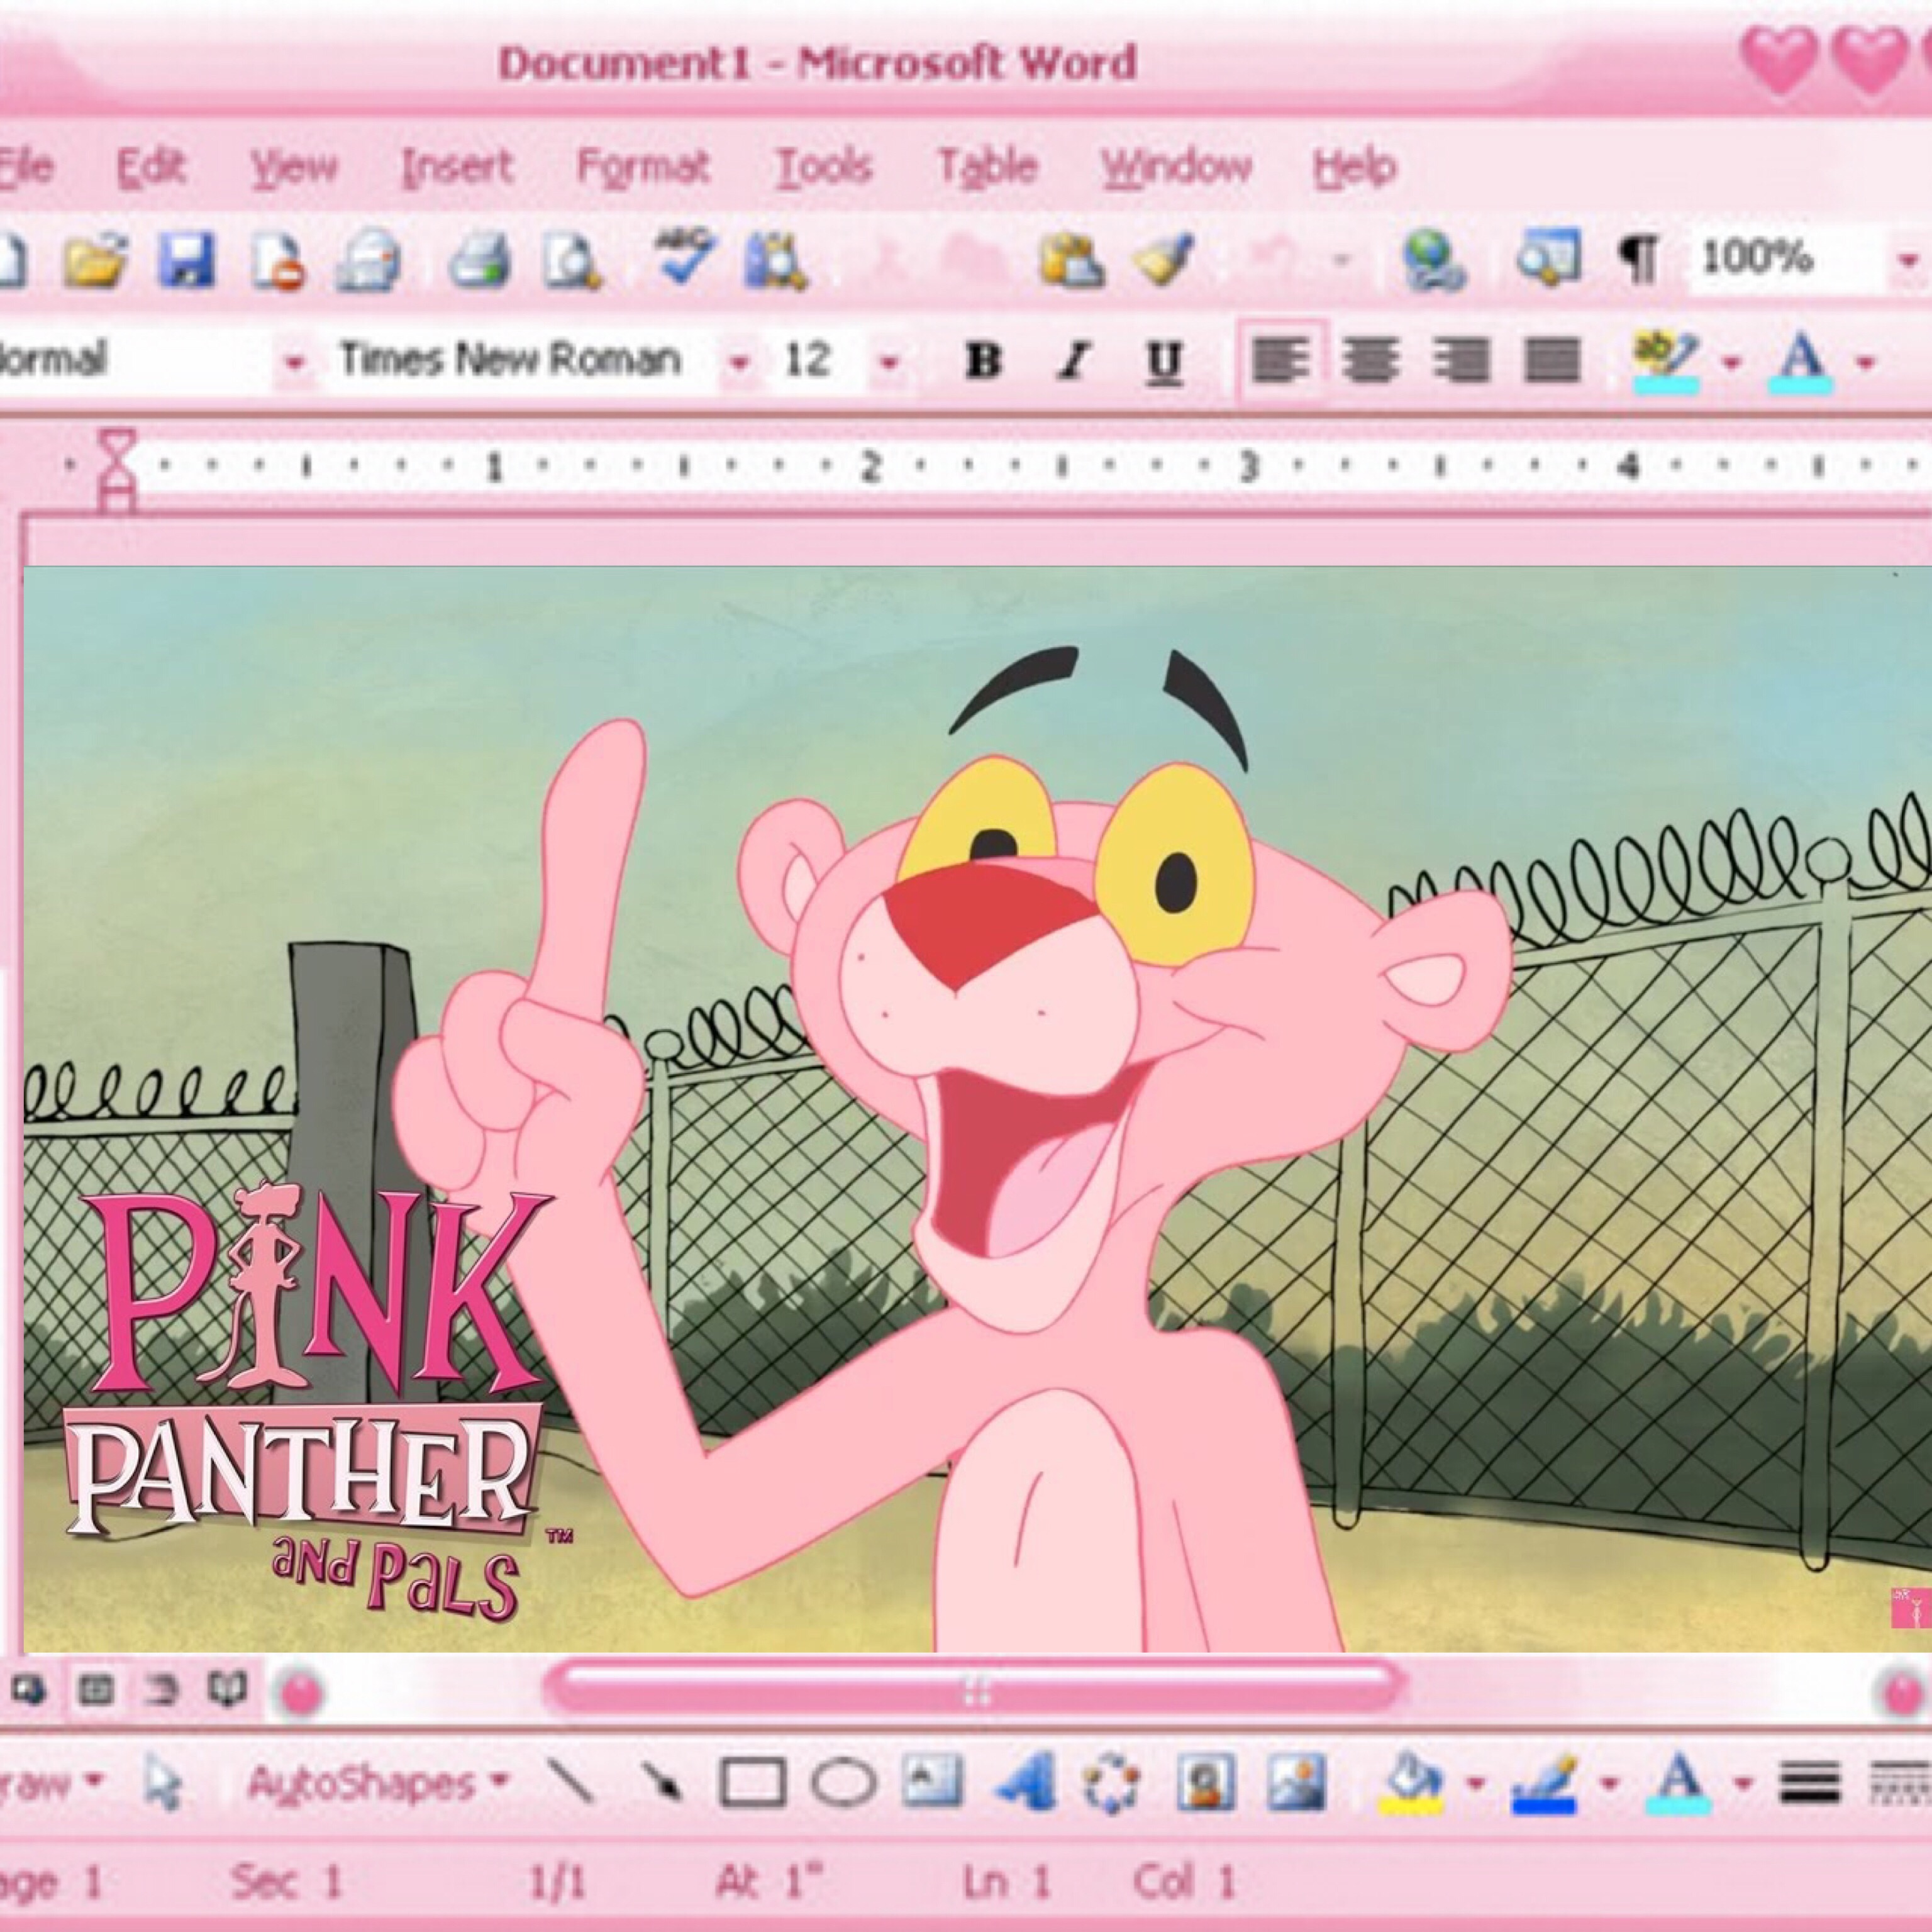The image size is (1932, 1932).
Task: Center align the text
Action: (x=1371, y=360)
